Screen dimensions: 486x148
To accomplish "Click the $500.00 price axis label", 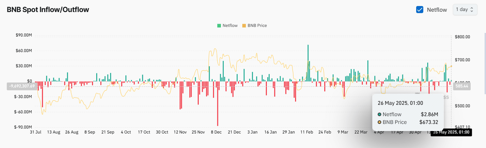I will (x=463, y=106).
